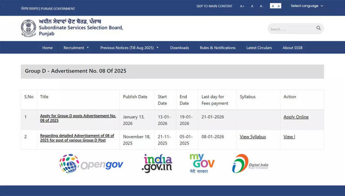The image size is (345, 196).
Task: Decrease font size with A-
Action: point(261,6)
